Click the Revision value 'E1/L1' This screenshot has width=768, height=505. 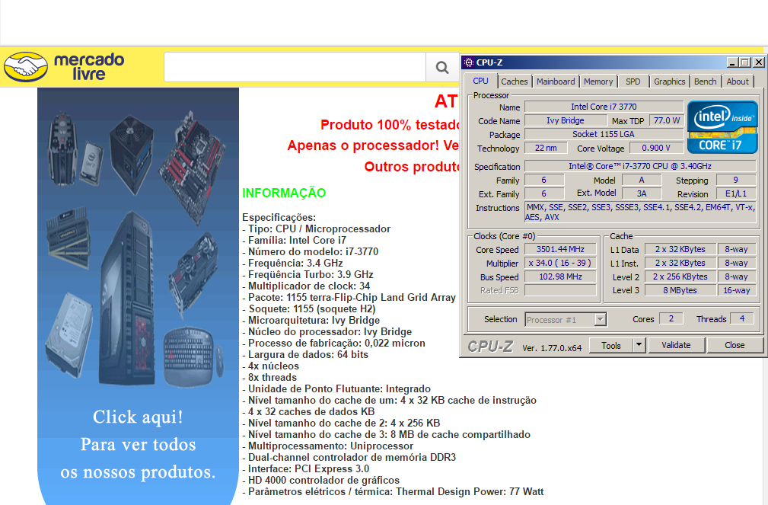tap(736, 193)
